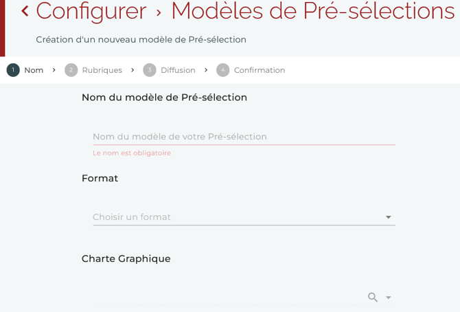Switch to the Rubriques step
Image resolution: width=460 pixels, height=312 pixels.
click(102, 70)
